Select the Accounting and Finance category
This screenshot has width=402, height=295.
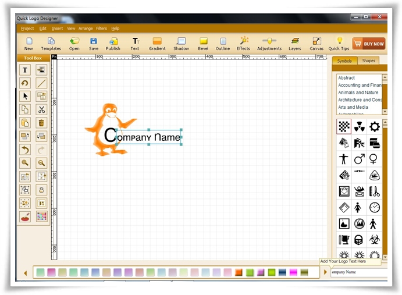(360, 85)
